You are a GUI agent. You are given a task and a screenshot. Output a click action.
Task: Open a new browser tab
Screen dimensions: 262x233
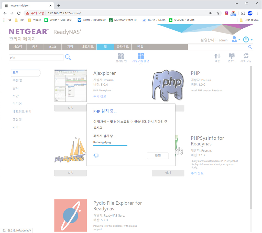point(59,6)
